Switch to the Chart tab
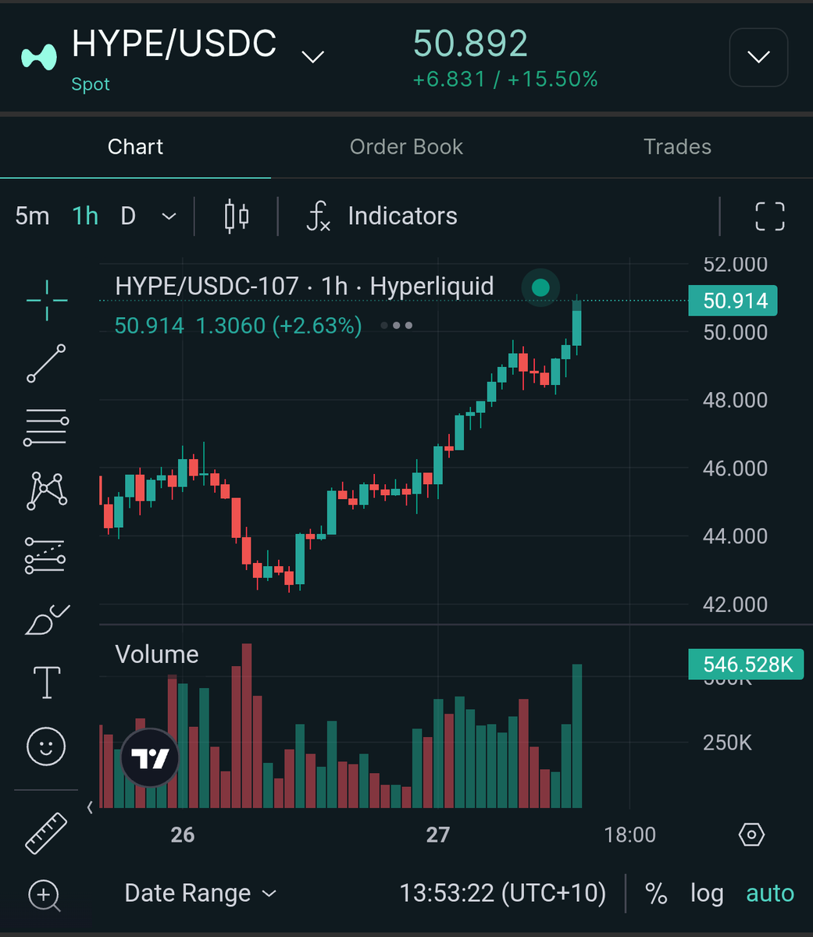This screenshot has height=937, width=813. coord(135,147)
